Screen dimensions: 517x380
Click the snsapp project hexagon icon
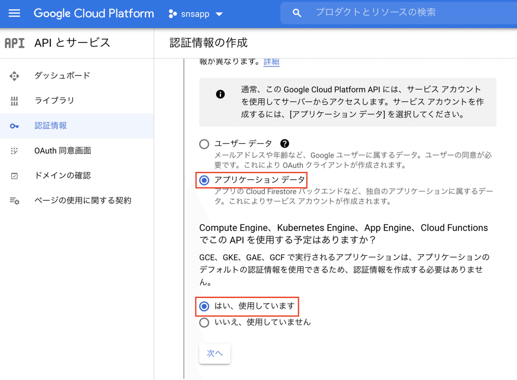[173, 14]
